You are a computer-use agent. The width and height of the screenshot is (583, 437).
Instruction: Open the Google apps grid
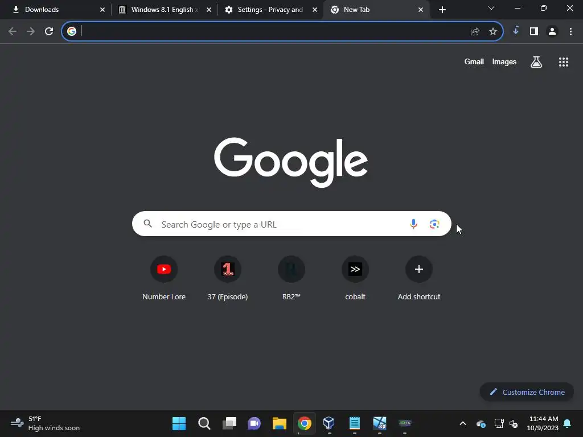[x=564, y=62]
